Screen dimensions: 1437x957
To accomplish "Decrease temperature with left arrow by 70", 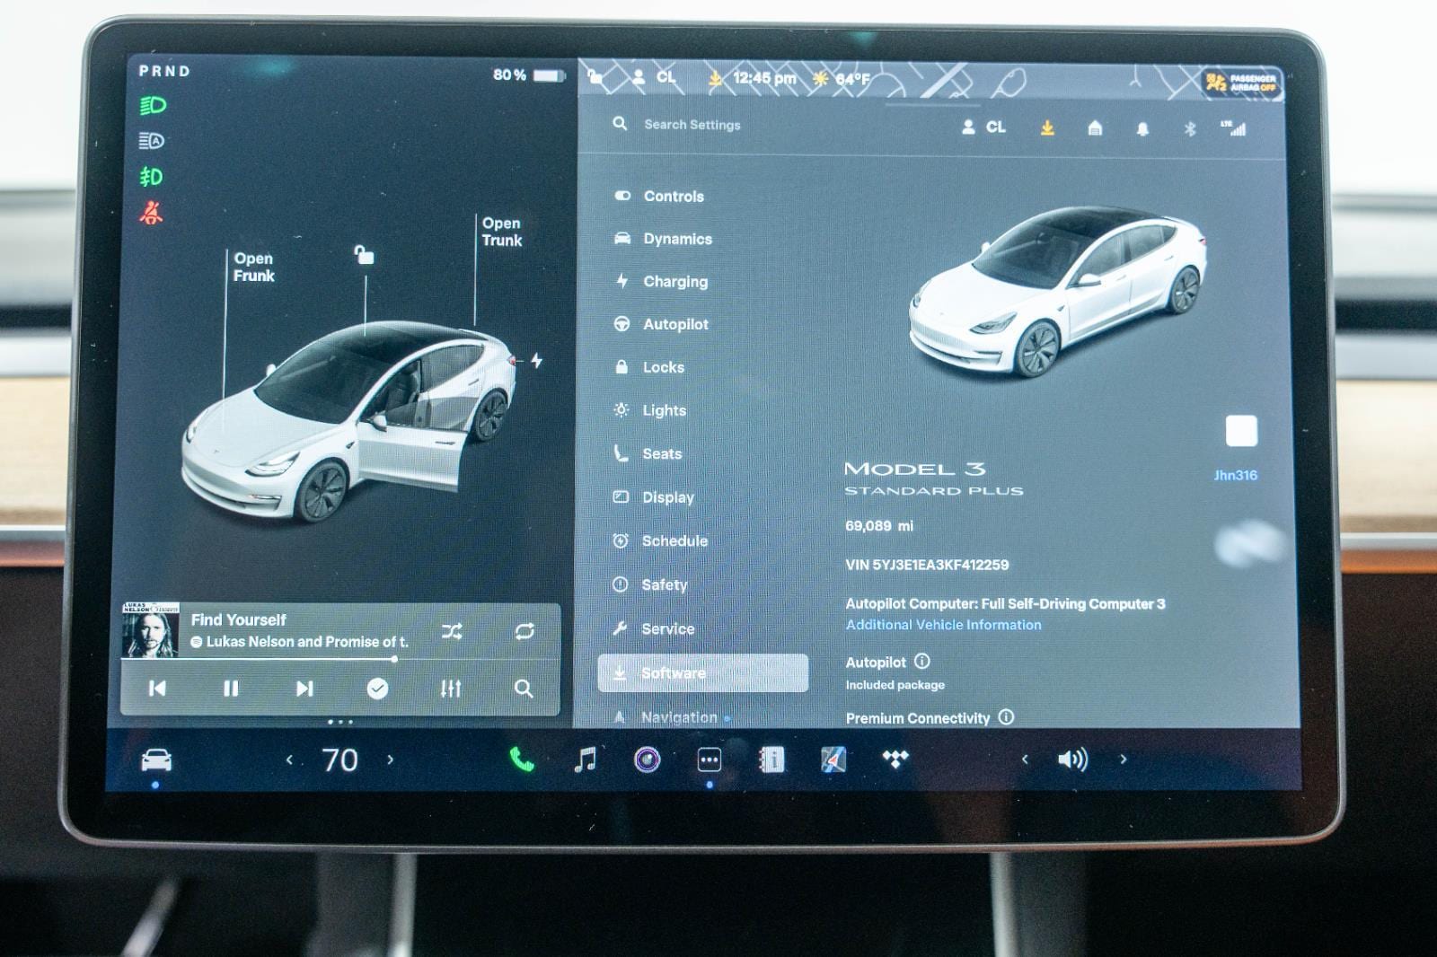I will [289, 759].
